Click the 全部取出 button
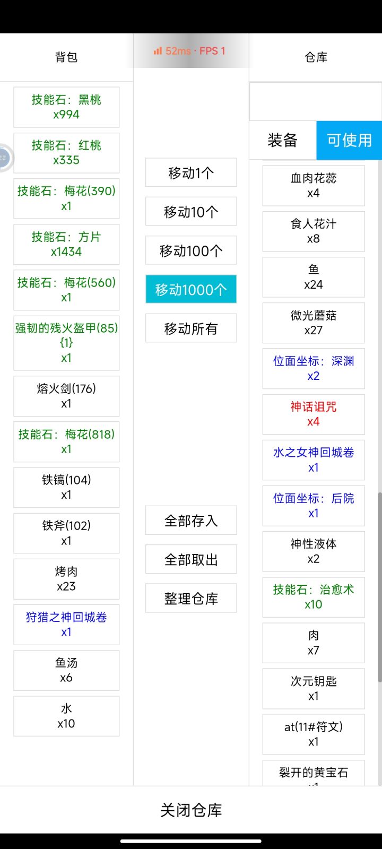This screenshot has width=382, height=849. (x=191, y=559)
